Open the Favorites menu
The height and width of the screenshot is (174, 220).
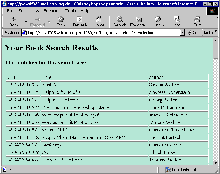point(52,11)
